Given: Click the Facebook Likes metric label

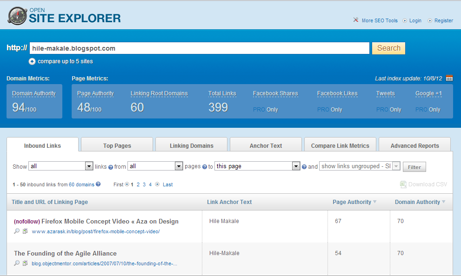Looking at the screenshot, I should point(337,93).
